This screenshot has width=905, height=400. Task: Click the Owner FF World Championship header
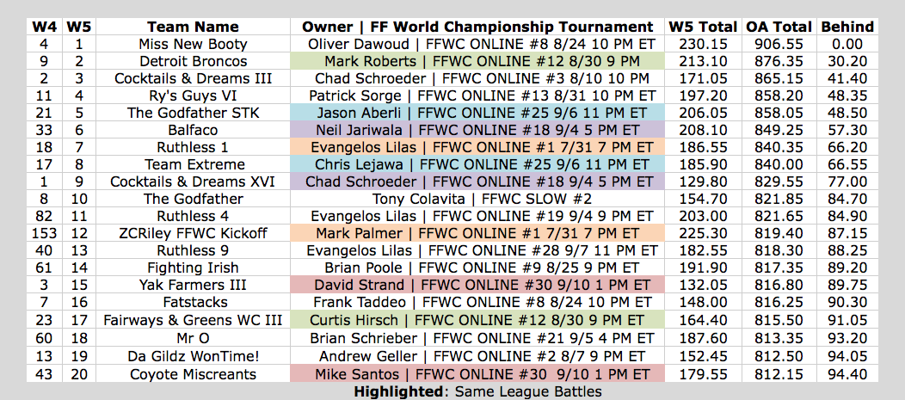point(477,27)
